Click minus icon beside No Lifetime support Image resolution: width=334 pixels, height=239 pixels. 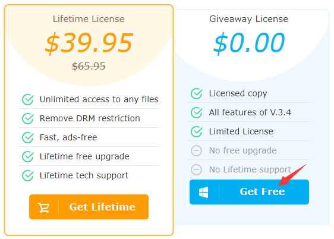pos(196,169)
